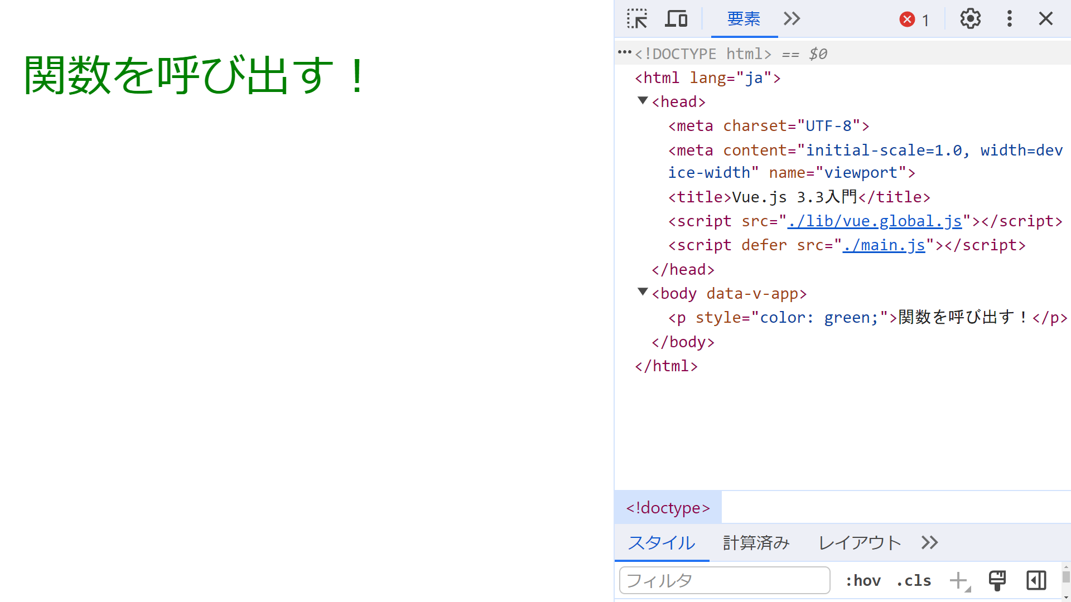
Task: Click the new style rule plus icon
Action: (958, 580)
